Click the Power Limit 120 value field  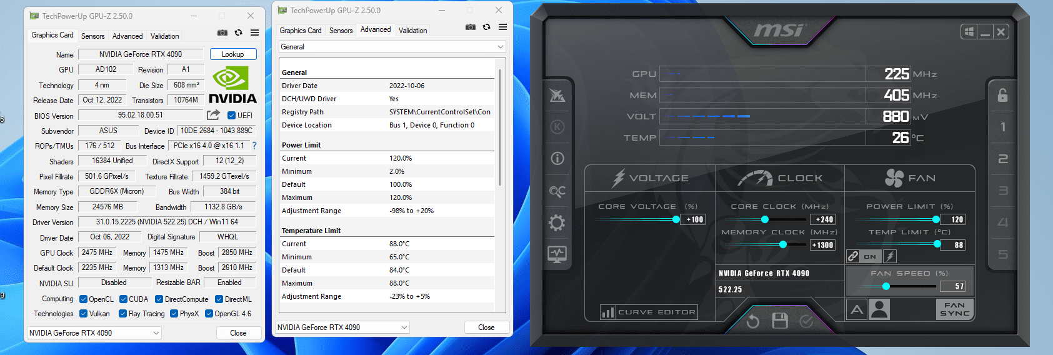[x=953, y=219]
